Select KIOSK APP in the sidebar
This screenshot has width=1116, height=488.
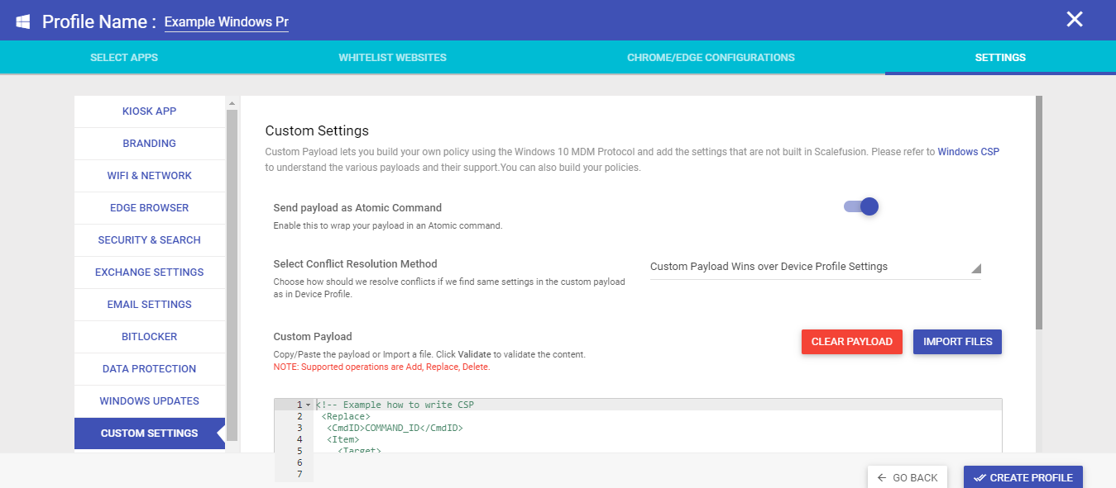(x=149, y=111)
